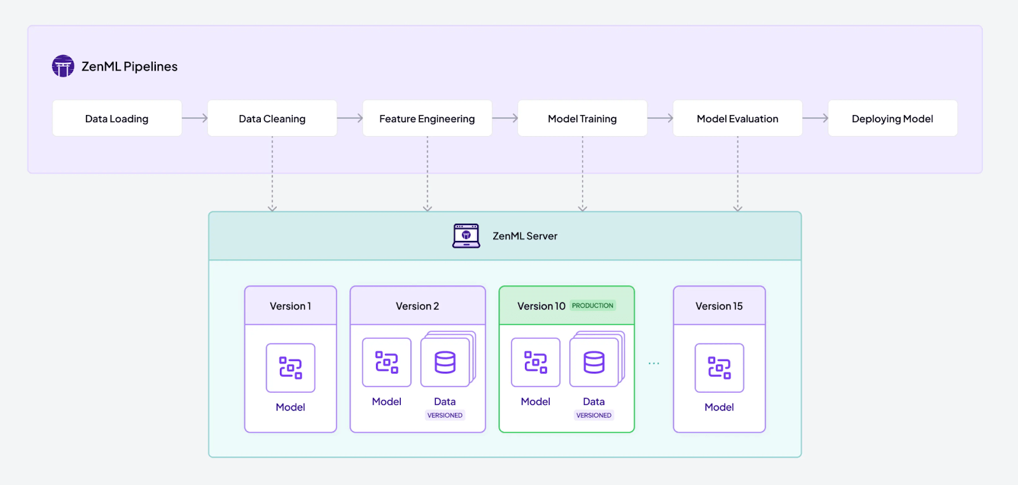Viewport: 1018px width, 485px height.
Task: Click the ZenML Server title text
Action: tap(525, 236)
